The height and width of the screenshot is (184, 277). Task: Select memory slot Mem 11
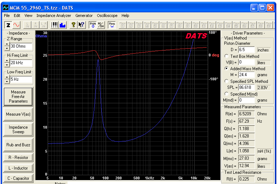[x=204, y=25]
